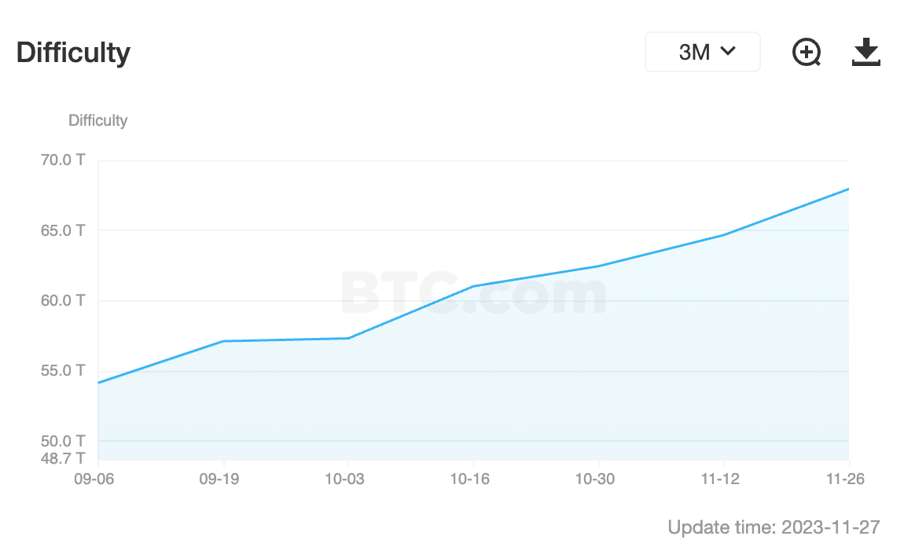Click the line point at 10-30
The height and width of the screenshot is (547, 904).
click(x=599, y=266)
